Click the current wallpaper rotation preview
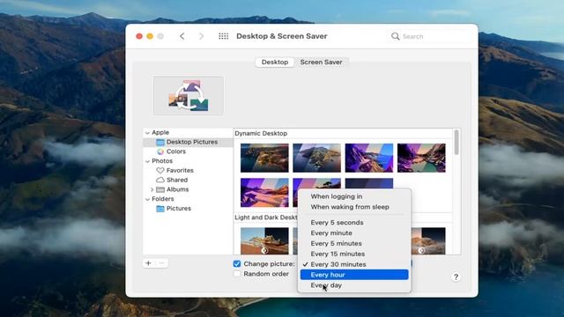The height and width of the screenshot is (317, 564). click(189, 96)
